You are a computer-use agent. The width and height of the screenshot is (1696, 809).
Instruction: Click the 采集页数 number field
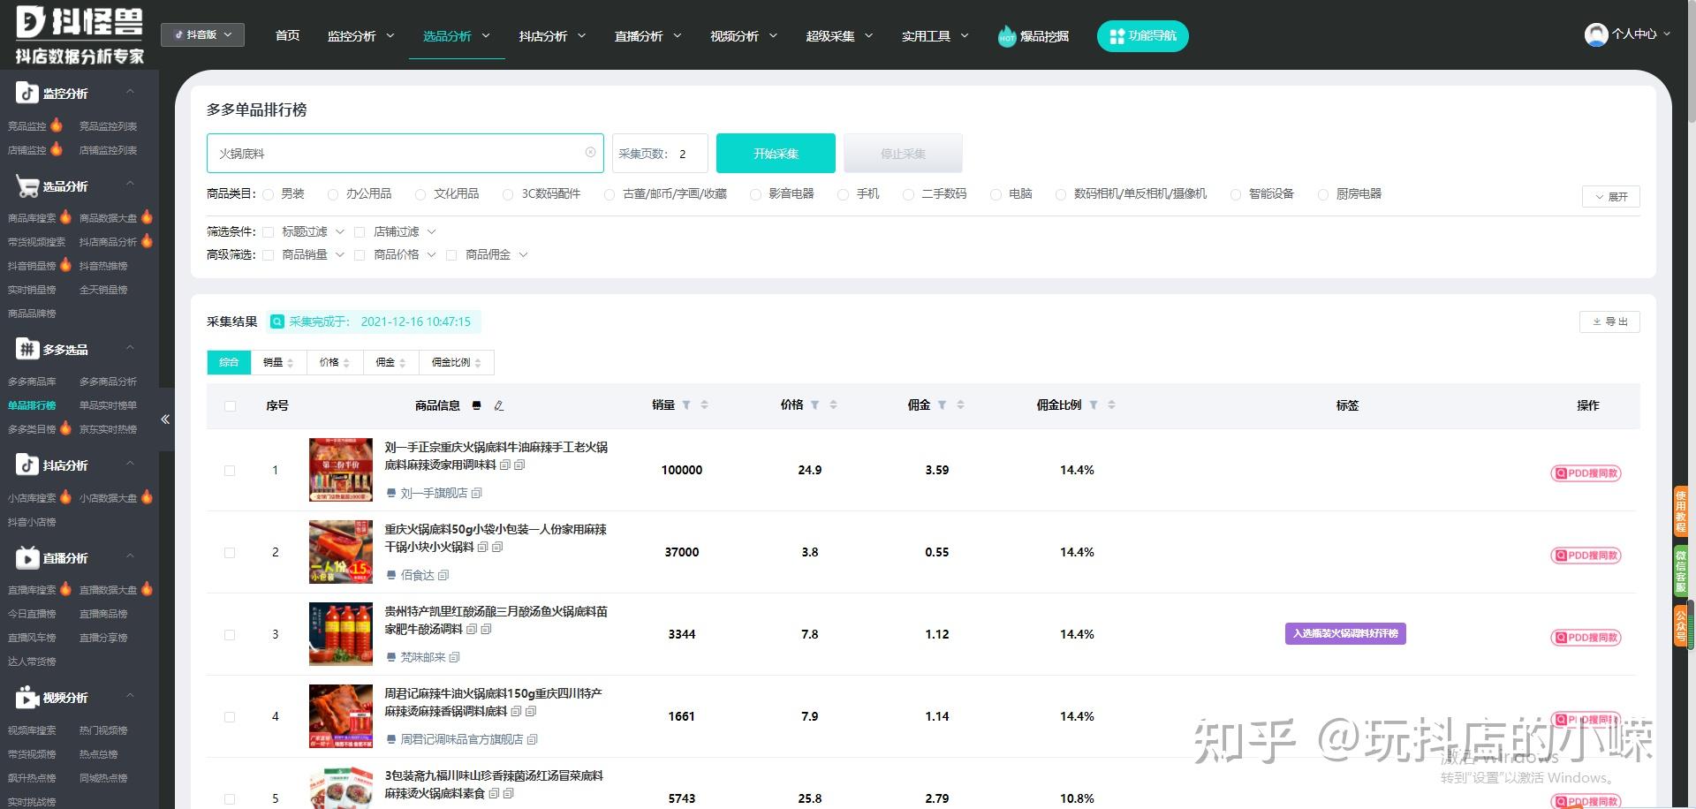660,154
